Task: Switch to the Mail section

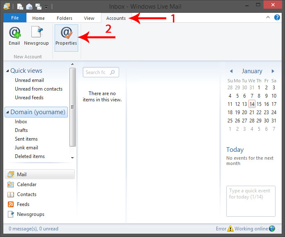Action: [40, 174]
